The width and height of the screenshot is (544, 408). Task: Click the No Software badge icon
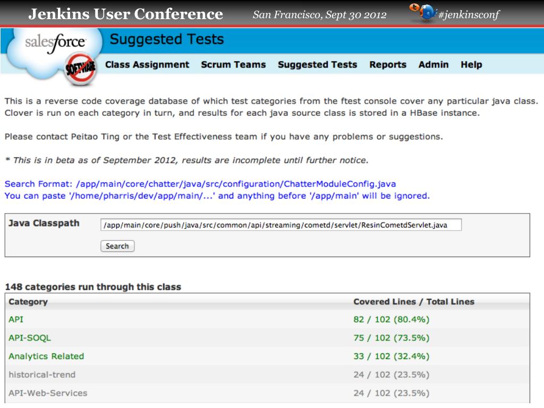click(x=81, y=69)
